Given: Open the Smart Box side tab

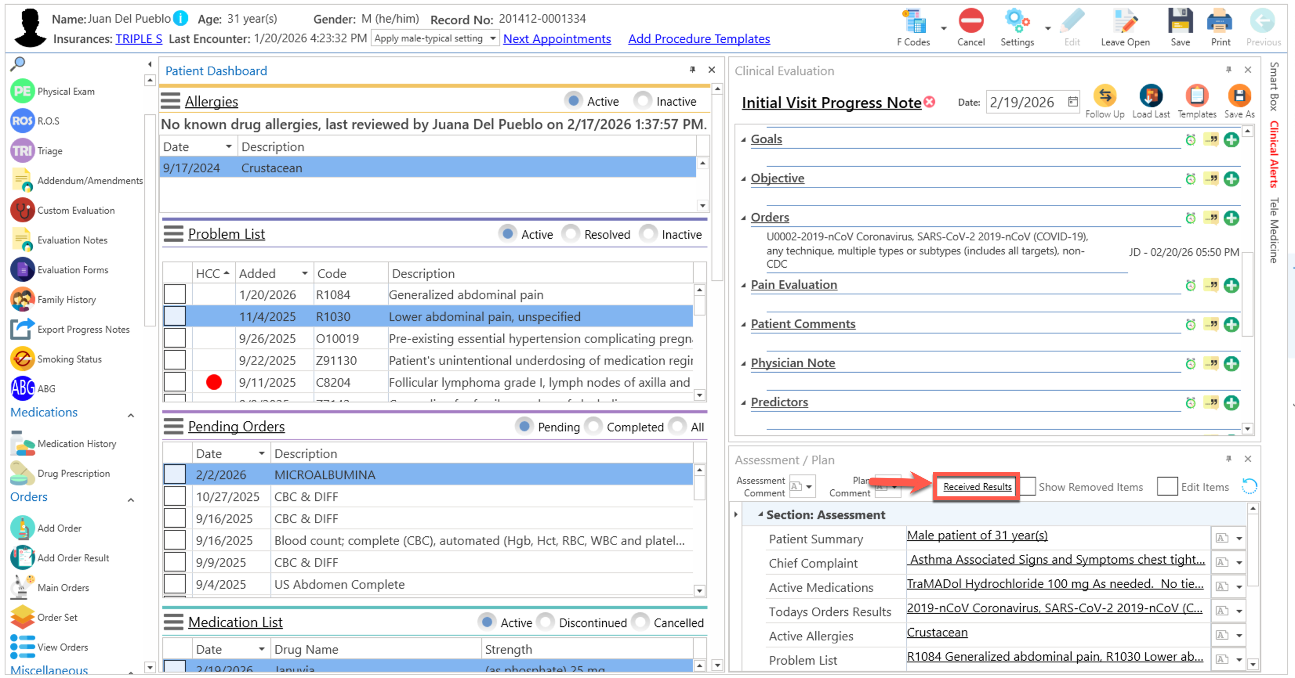Looking at the screenshot, I should click(1273, 87).
